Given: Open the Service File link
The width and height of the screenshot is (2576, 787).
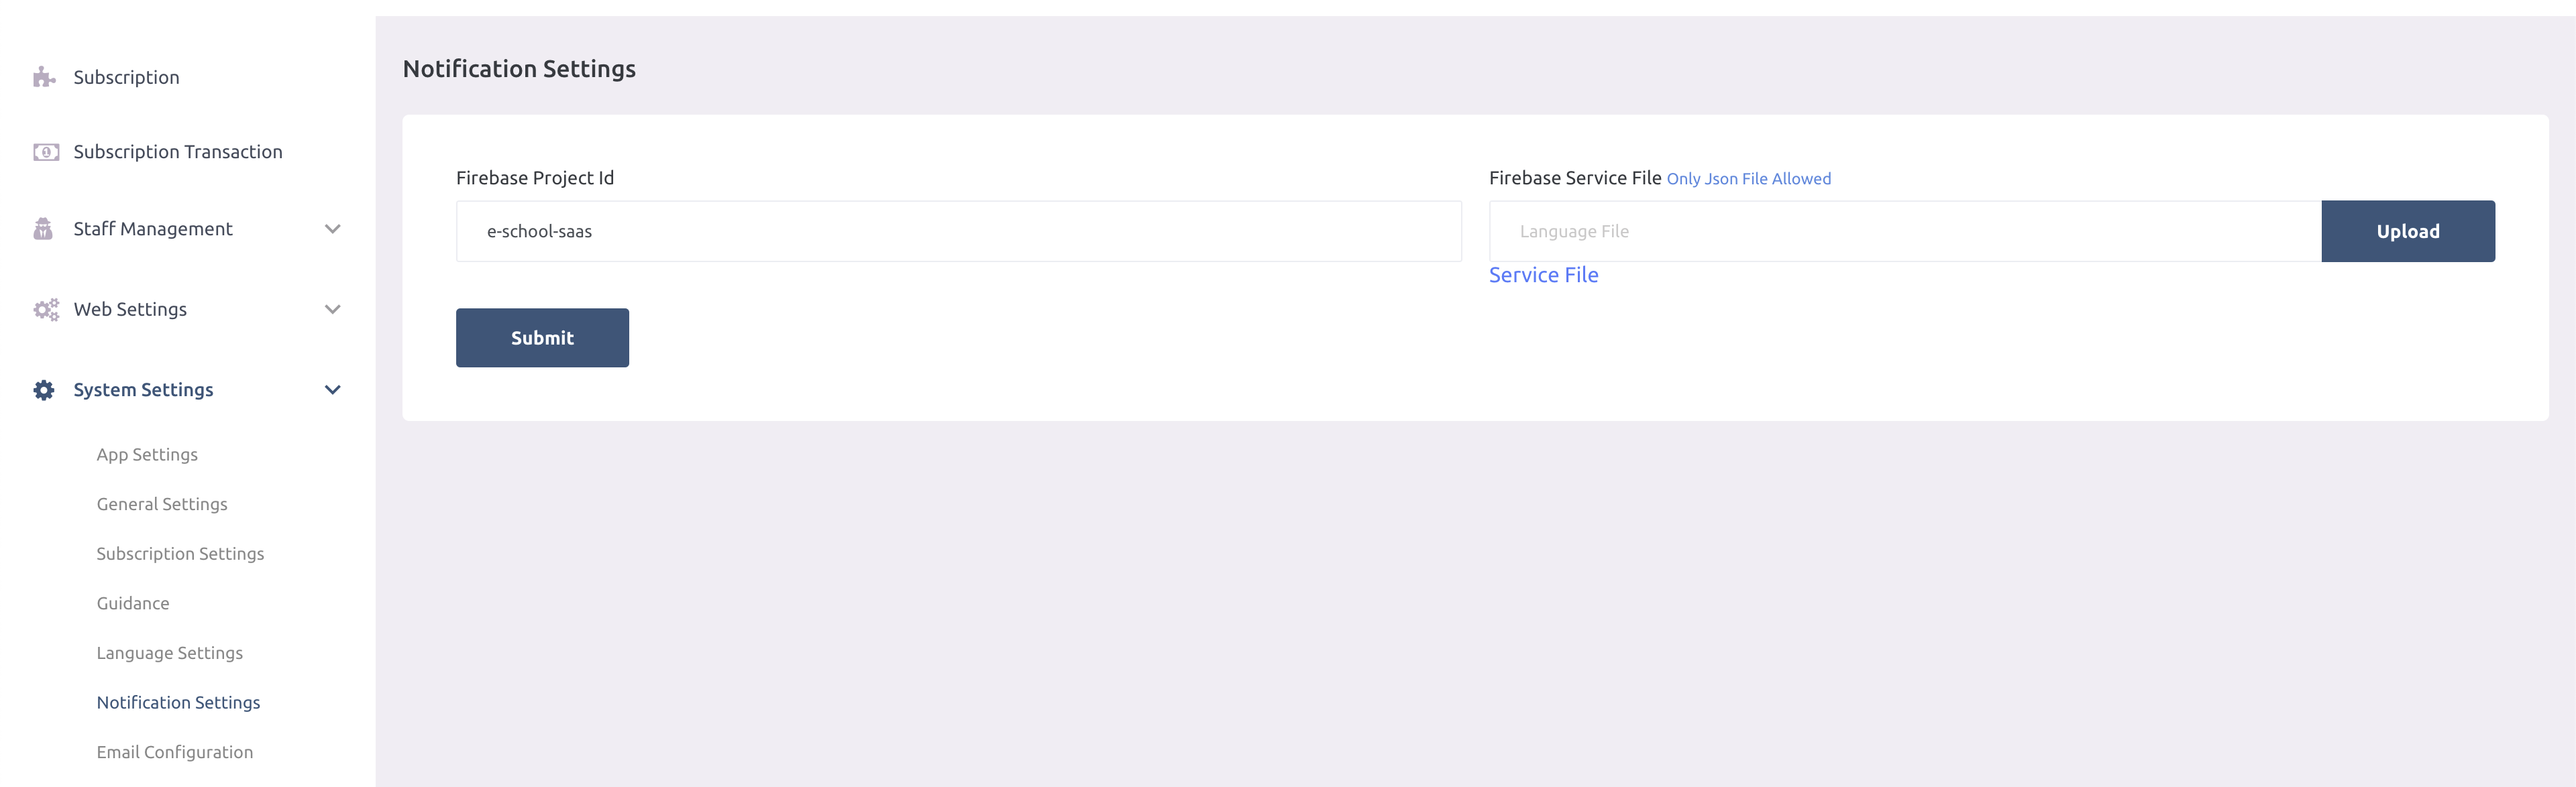Looking at the screenshot, I should pos(1543,276).
